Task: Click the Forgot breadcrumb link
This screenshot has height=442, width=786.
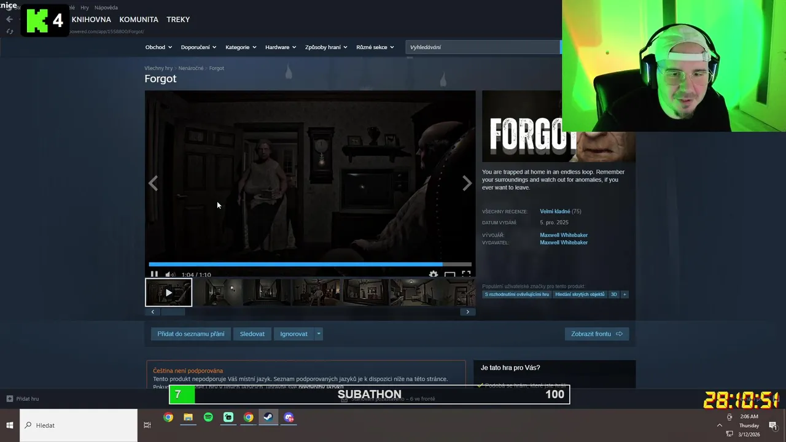Action: click(216, 68)
